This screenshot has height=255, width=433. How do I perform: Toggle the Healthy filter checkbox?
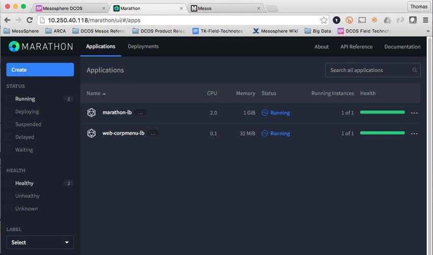pos(9,183)
